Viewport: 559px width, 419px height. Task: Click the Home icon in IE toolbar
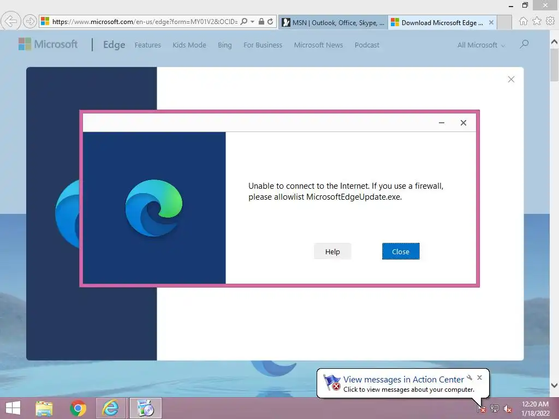(523, 21)
